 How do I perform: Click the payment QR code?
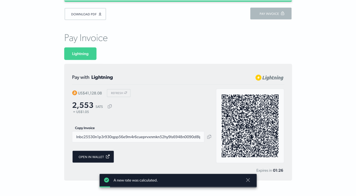coord(250,126)
